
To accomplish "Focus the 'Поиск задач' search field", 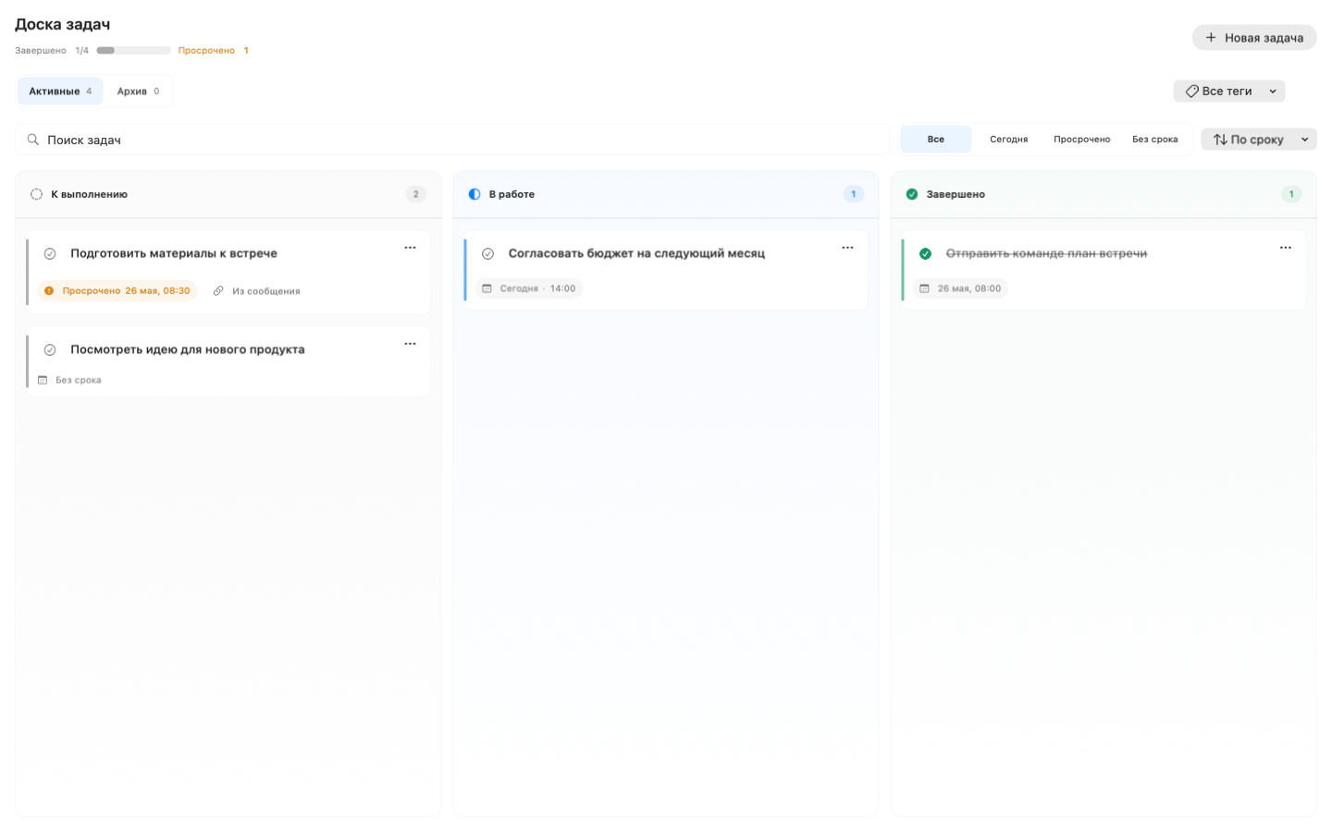I will [452, 140].
